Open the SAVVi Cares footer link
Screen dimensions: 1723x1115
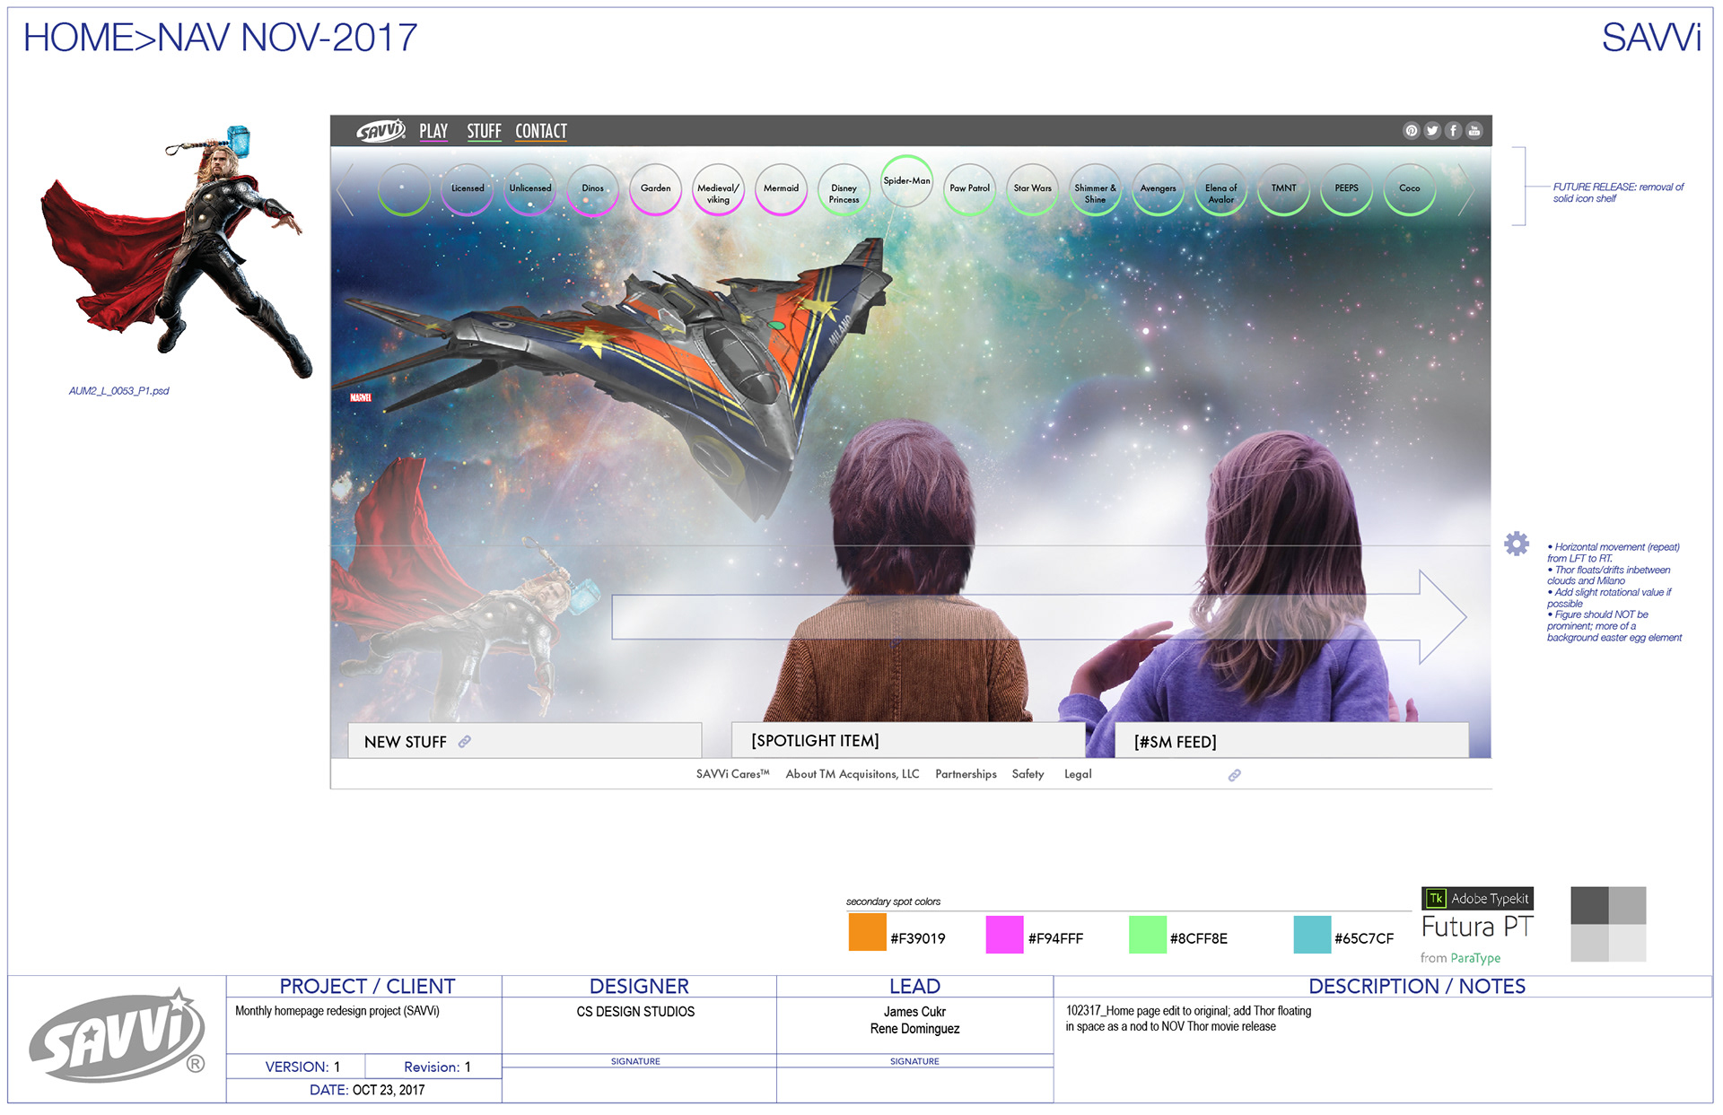733,774
